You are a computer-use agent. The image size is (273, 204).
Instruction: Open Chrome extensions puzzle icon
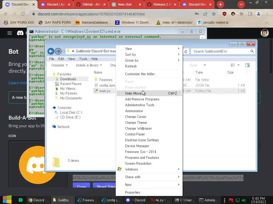(x=242, y=14)
